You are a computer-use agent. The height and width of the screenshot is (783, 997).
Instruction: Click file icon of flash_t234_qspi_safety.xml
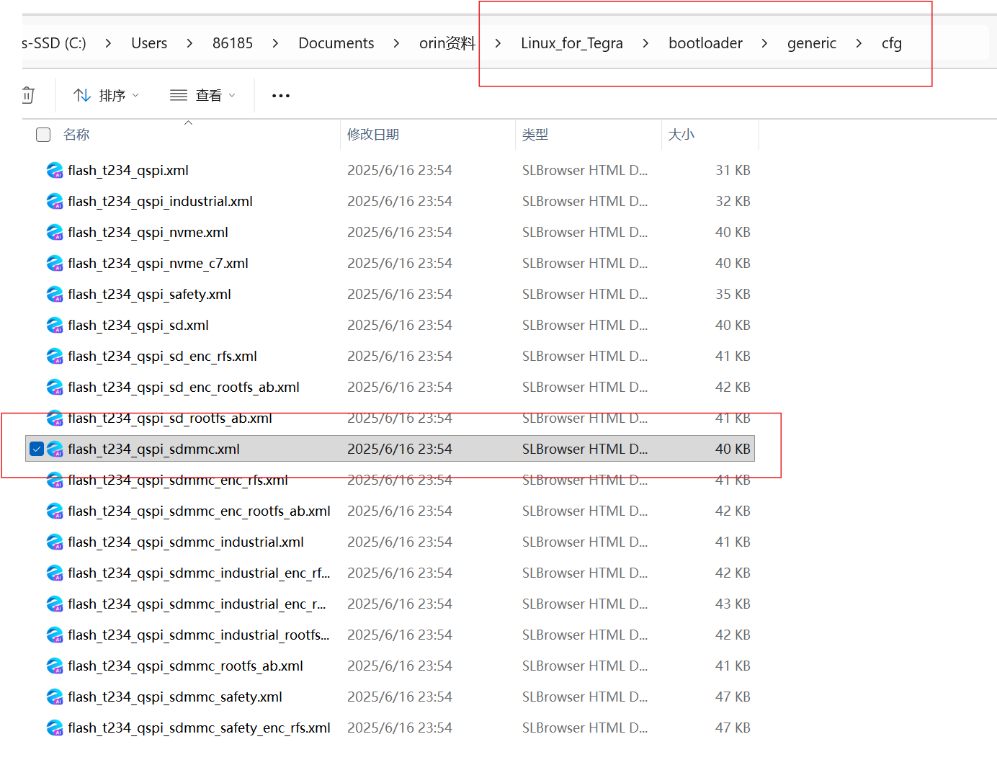[55, 295]
